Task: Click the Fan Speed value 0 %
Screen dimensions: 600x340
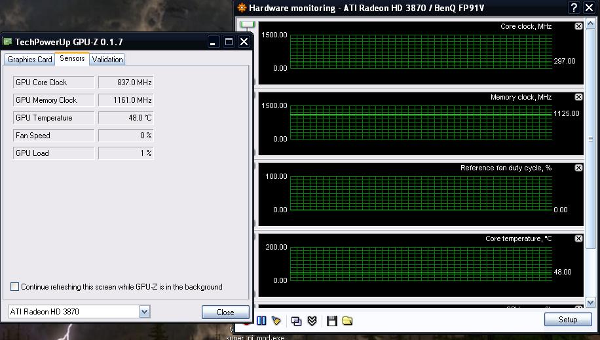Action: tap(126, 135)
